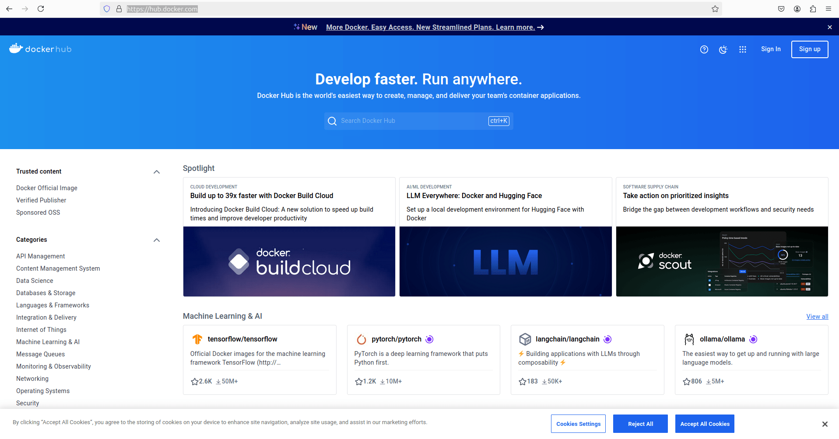Open the ollama/ollama repository
The width and height of the screenshot is (839, 439).
click(x=722, y=339)
